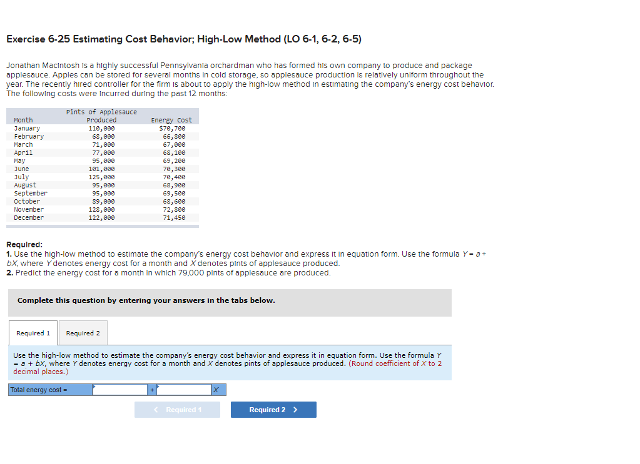This screenshot has width=640, height=464.
Task: Select the Required 1 tab
Action: (x=33, y=332)
